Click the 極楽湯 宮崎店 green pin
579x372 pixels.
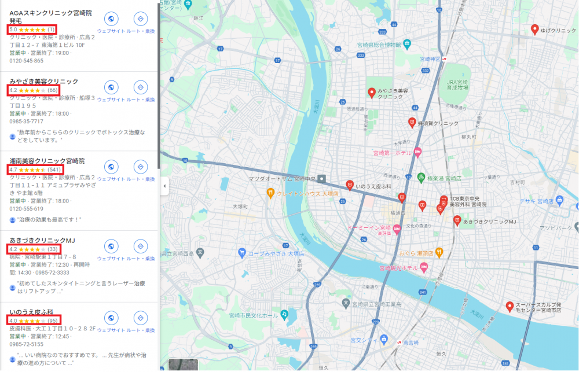point(421,178)
